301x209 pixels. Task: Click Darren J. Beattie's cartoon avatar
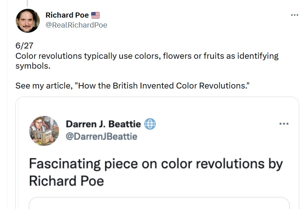pos(44,131)
